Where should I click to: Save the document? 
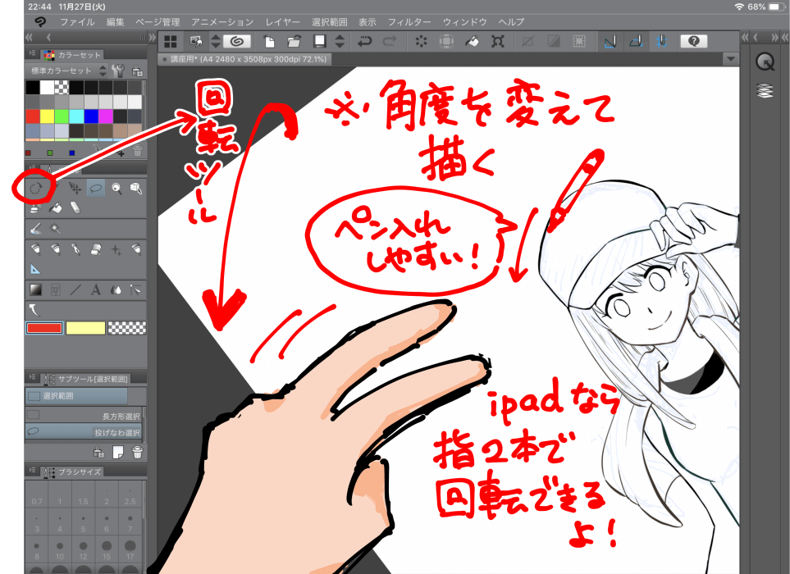319,41
